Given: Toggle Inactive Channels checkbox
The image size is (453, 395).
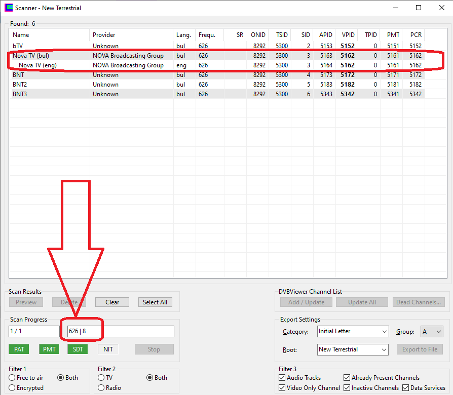Looking at the screenshot, I should click(371, 388).
